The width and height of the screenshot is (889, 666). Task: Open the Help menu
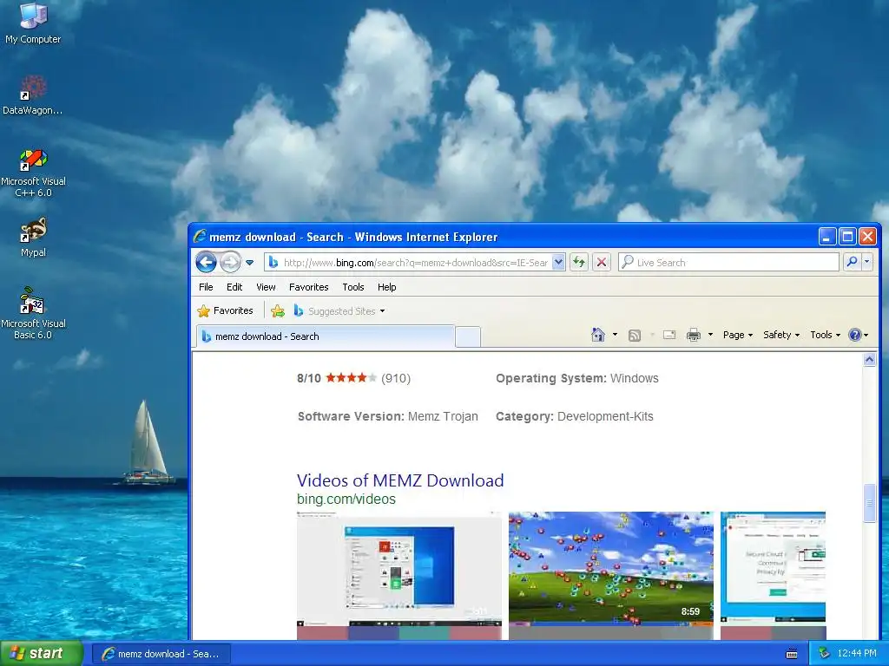pos(386,287)
